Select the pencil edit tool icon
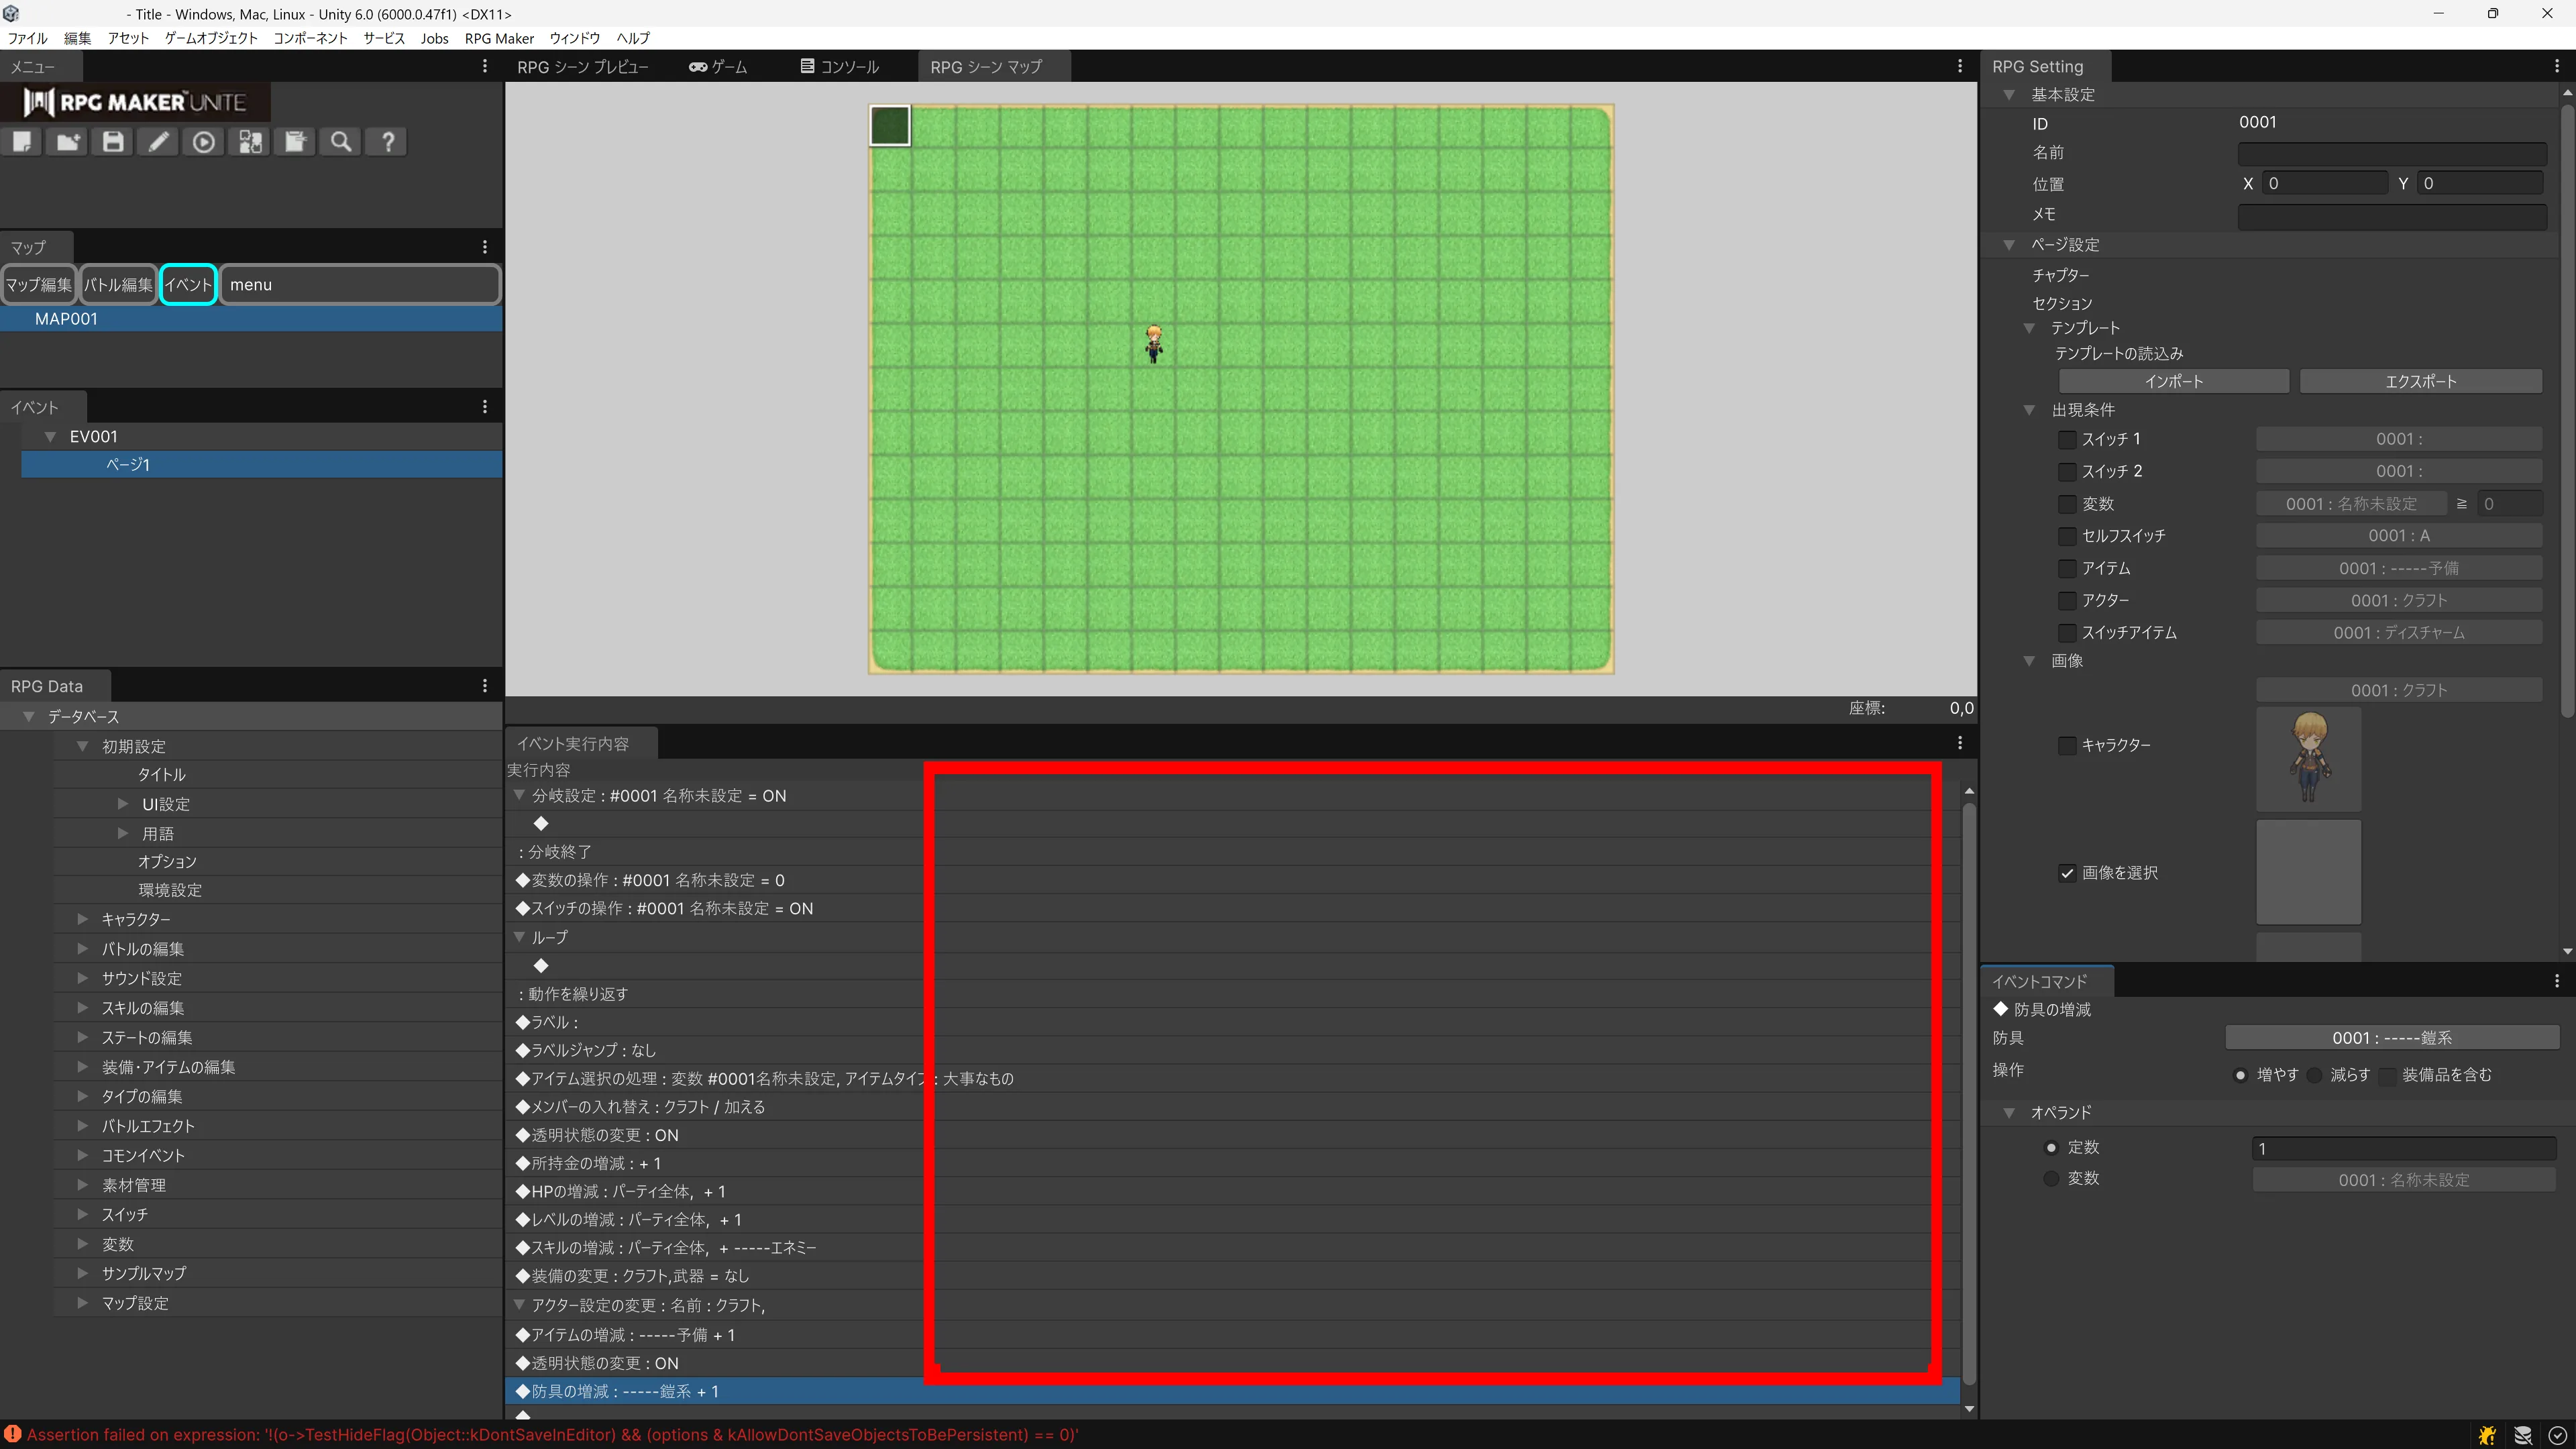This screenshot has height=1449, width=2576. tap(159, 142)
